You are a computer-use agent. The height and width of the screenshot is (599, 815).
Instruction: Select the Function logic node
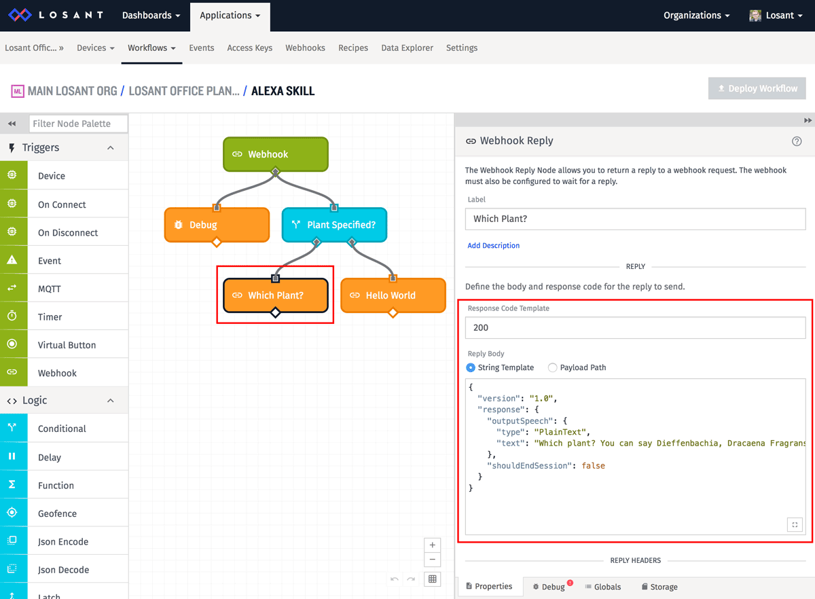point(65,484)
